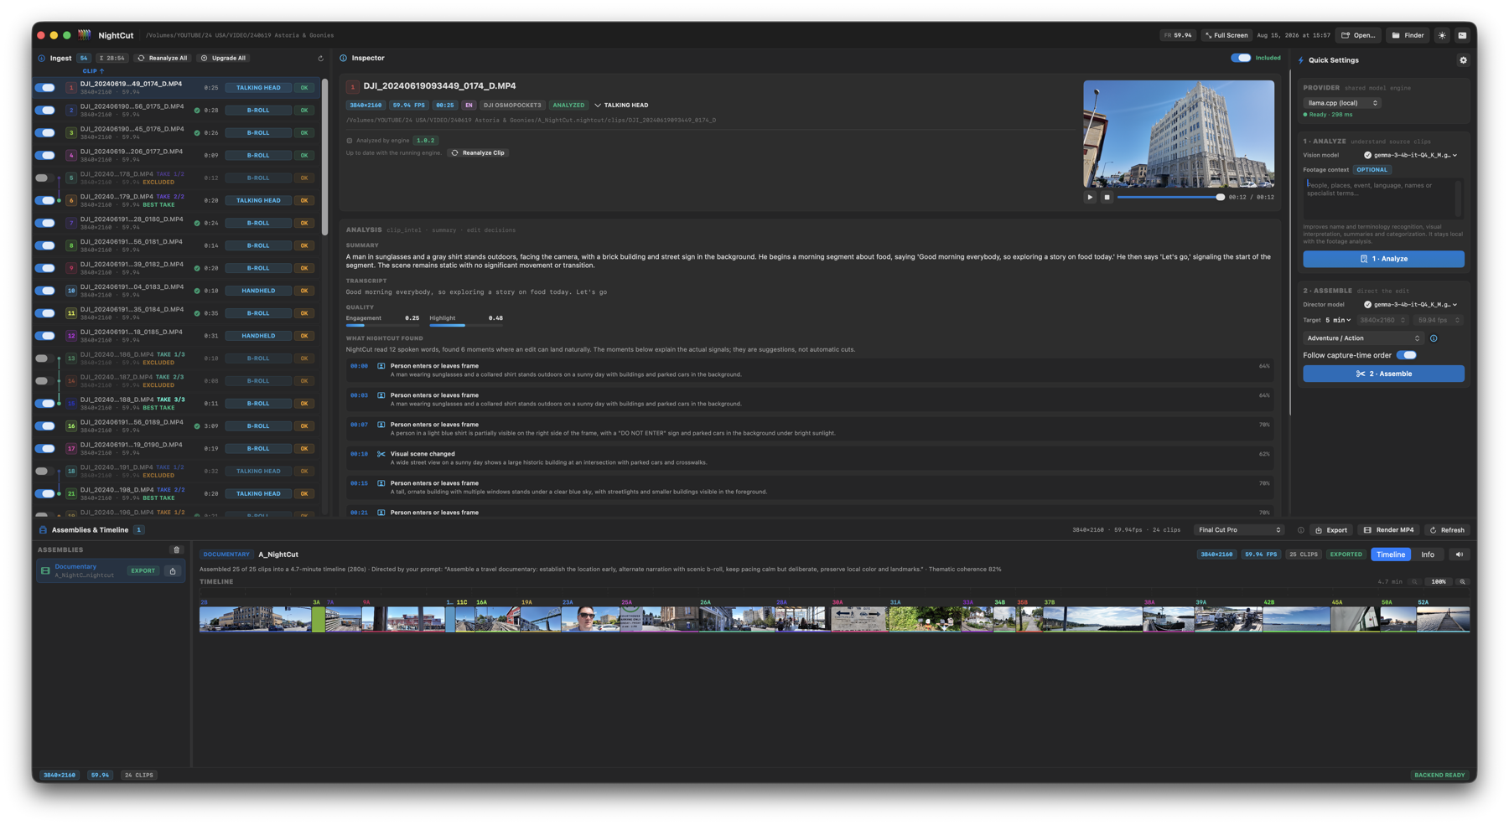Switch to the Timeline tab

click(x=1391, y=555)
